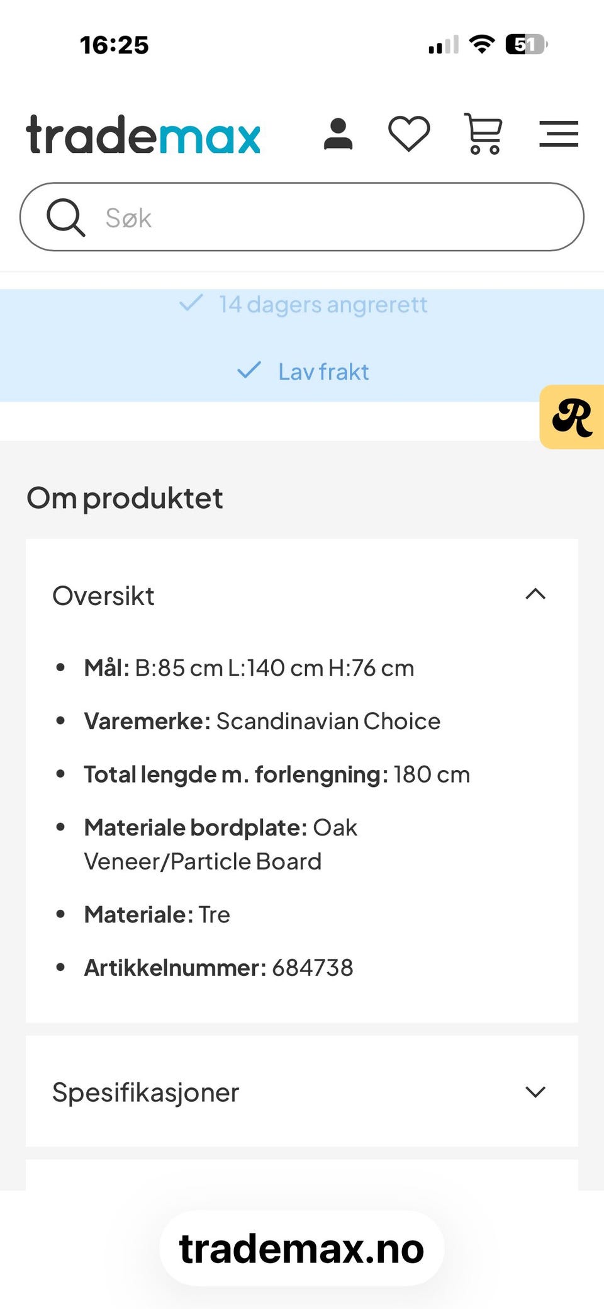Screen dimensions: 604x1309
Task: Open the shopping cart icon
Action: click(483, 133)
